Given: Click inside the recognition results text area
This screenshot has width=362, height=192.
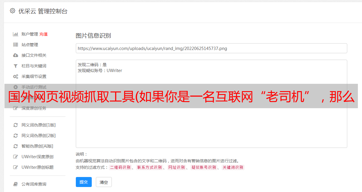Looking at the screenshot, I should tap(211, 104).
